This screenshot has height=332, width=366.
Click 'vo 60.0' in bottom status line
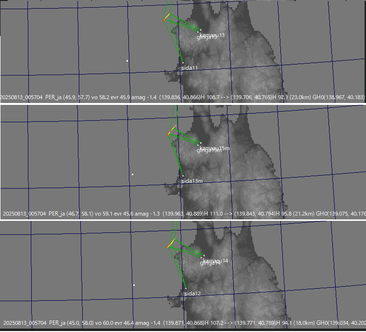(104, 323)
